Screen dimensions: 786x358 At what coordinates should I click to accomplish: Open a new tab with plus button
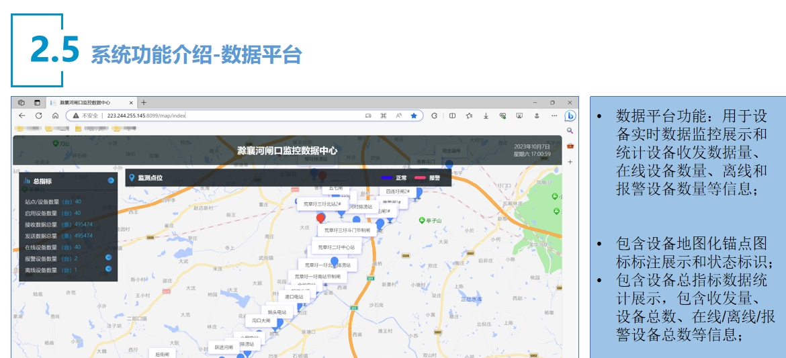pyautogui.click(x=144, y=103)
